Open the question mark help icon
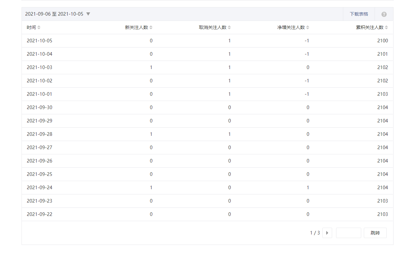 [384, 14]
